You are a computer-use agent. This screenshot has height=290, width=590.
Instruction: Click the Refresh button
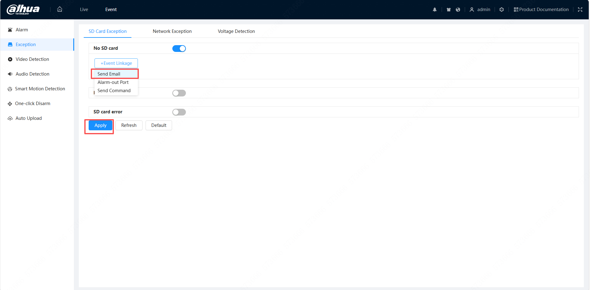tap(129, 125)
